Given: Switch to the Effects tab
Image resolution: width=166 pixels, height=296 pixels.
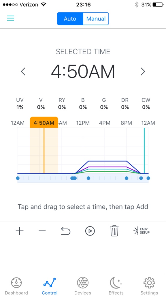Looking at the screenshot, I should click(x=116, y=286).
